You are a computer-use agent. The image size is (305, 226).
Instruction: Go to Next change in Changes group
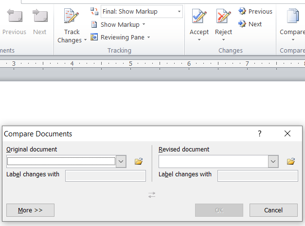coord(250,24)
